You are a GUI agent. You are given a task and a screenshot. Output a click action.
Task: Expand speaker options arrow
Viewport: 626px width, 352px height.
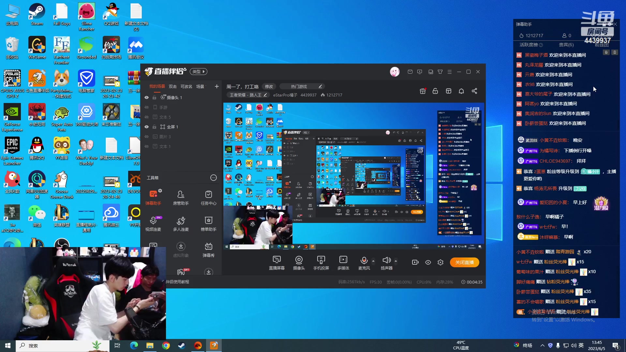(396, 261)
